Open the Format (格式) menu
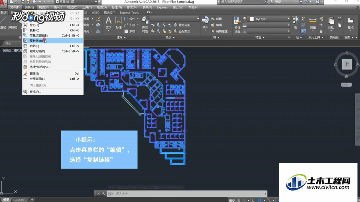 coord(72,7)
